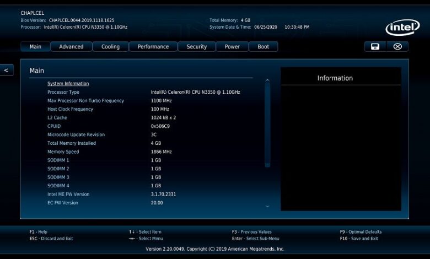This screenshot has width=430, height=259.
Task: Click the exit X circle icon
Action: coord(397,47)
